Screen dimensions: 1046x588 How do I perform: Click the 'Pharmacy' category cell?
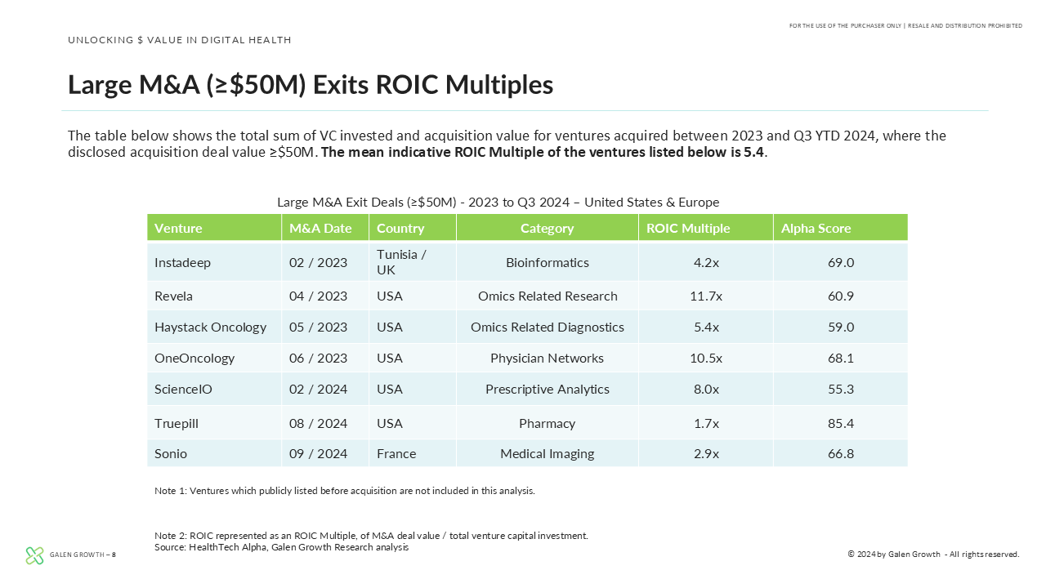pos(548,423)
